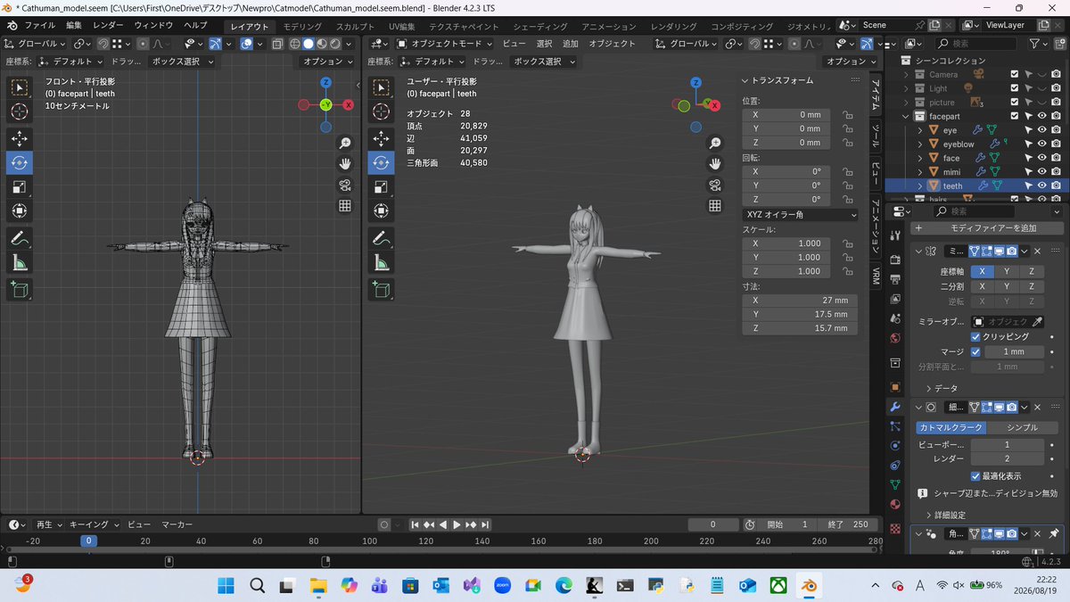Open Modifiers wrench tab in properties editor

tap(895, 406)
